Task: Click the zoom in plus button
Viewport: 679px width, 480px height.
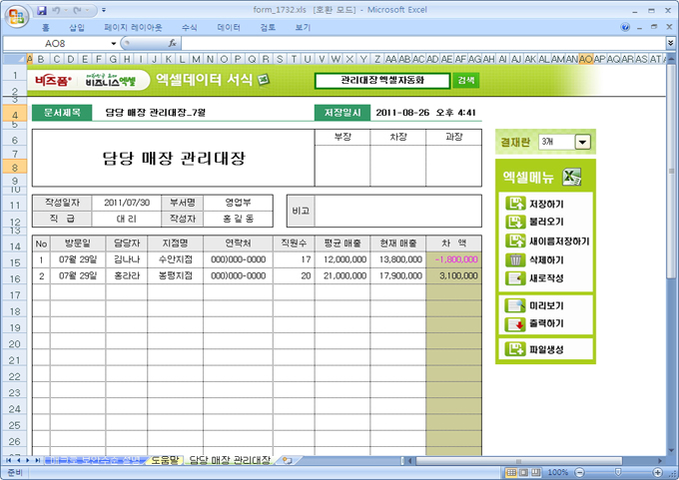Action: [658, 473]
